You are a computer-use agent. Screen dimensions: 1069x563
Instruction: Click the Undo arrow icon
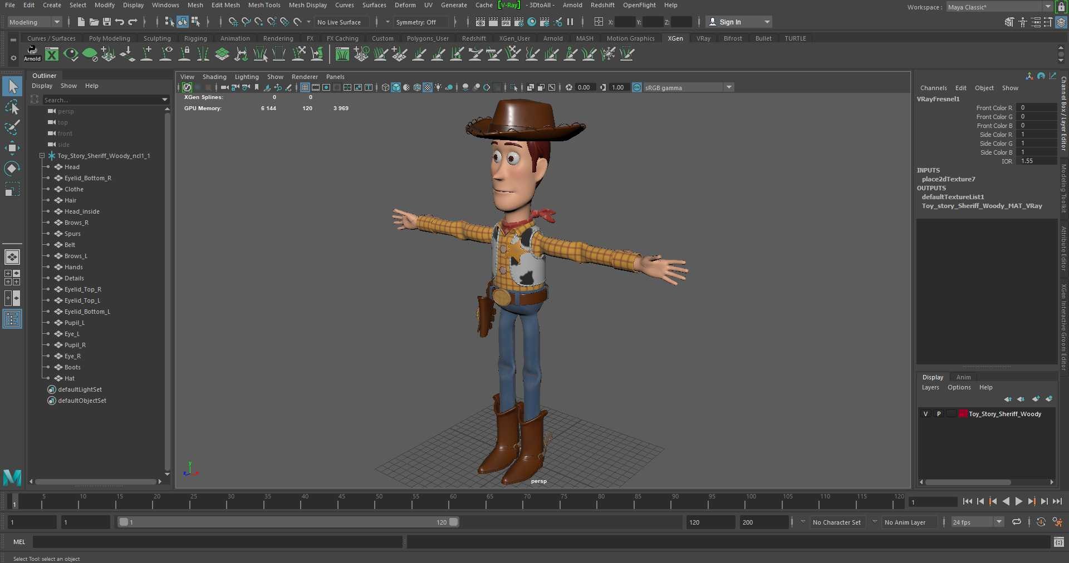click(x=120, y=22)
